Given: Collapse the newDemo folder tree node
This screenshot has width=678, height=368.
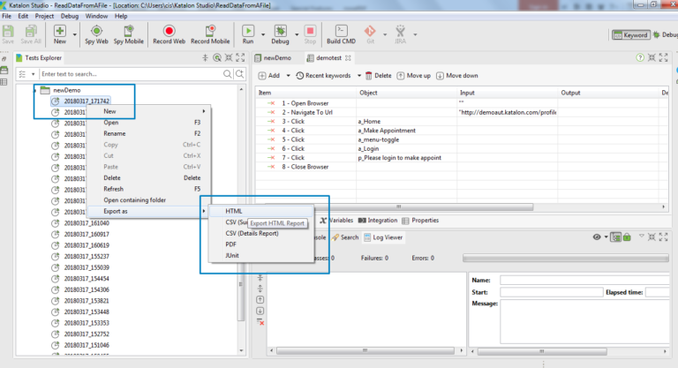Looking at the screenshot, I should [35, 90].
